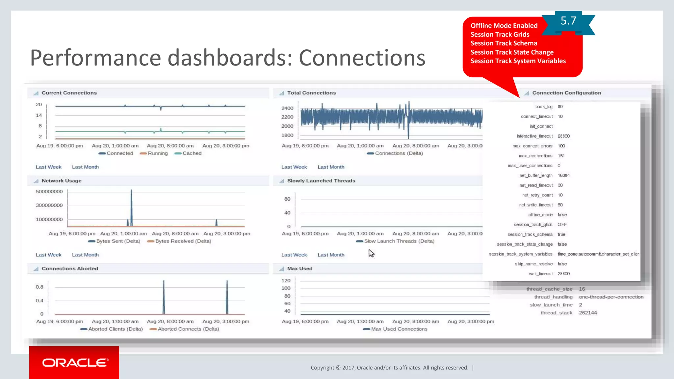This screenshot has width=674, height=379.
Task: Click the Max Used panel title
Action: click(x=300, y=269)
